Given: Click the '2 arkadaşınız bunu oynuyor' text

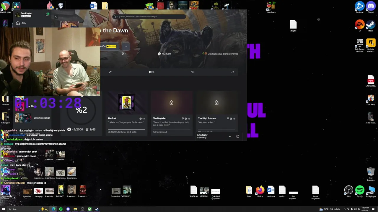Looking at the screenshot, I should [223, 54].
